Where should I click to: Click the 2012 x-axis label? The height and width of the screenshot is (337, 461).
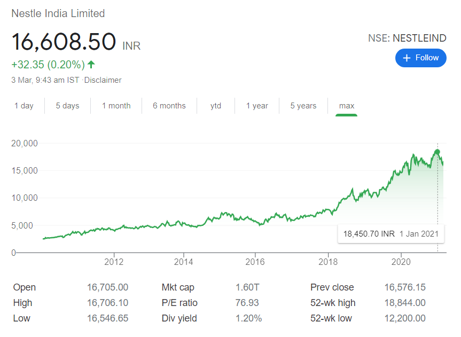[114, 262]
